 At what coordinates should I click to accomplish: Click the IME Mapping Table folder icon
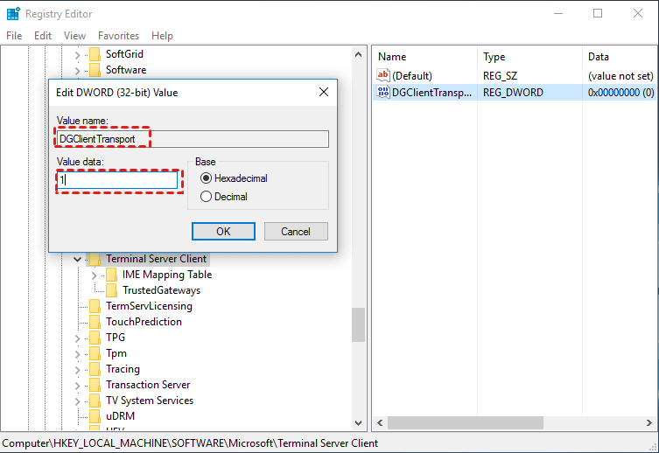tap(111, 275)
